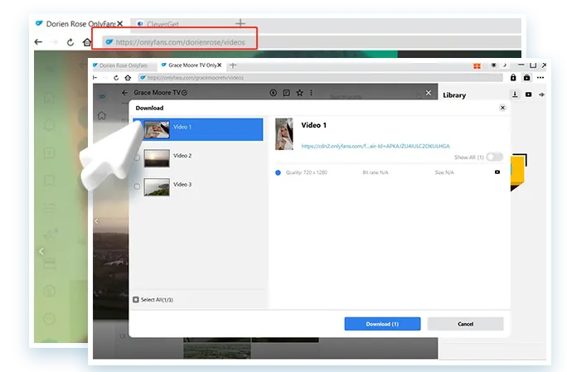
Task: Add a new tab in the front window
Action: click(233, 65)
